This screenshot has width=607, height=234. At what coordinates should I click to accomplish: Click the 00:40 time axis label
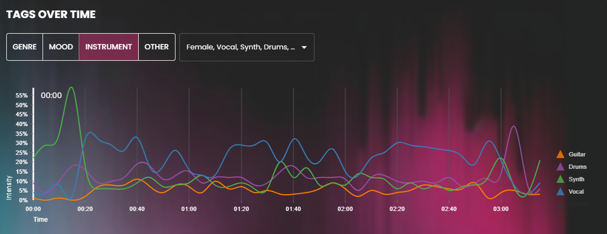coord(137,209)
